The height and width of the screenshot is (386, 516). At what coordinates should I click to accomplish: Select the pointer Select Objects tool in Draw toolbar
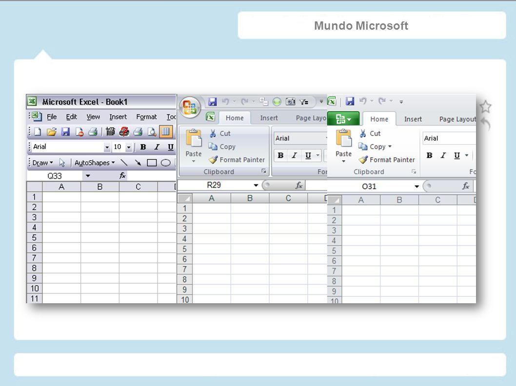point(62,163)
